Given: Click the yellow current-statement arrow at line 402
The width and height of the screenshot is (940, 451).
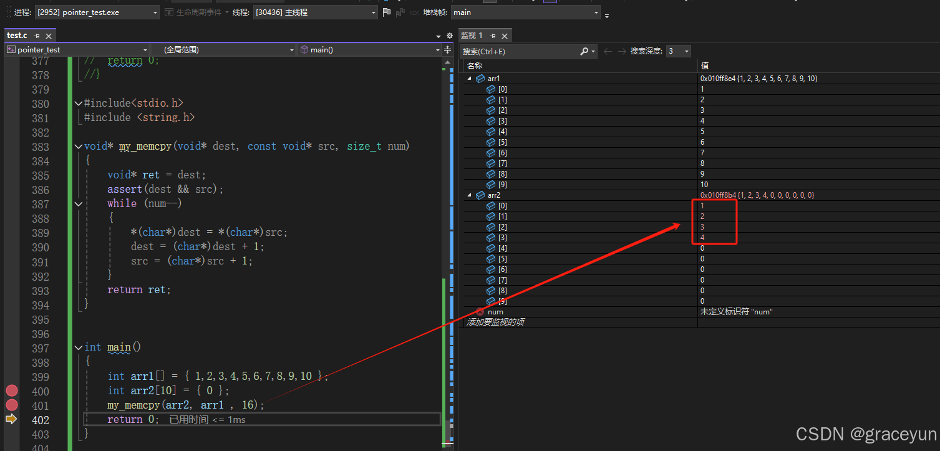Looking at the screenshot, I should [x=11, y=419].
